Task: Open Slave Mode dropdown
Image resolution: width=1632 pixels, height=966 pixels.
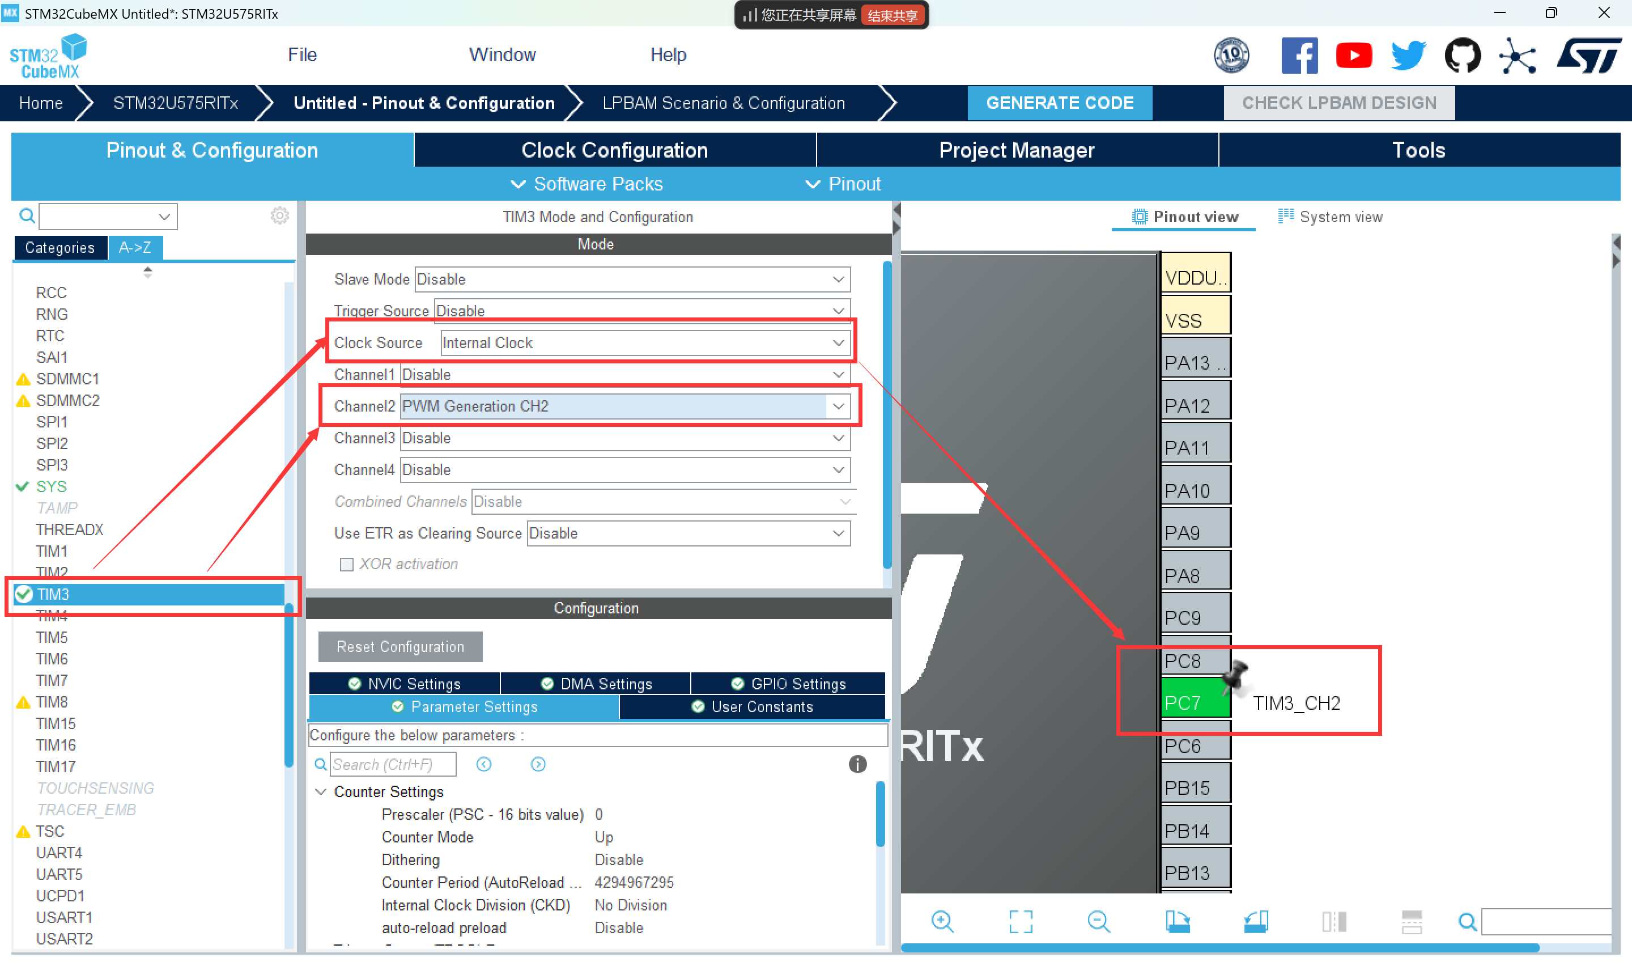Action: pyautogui.click(x=632, y=279)
